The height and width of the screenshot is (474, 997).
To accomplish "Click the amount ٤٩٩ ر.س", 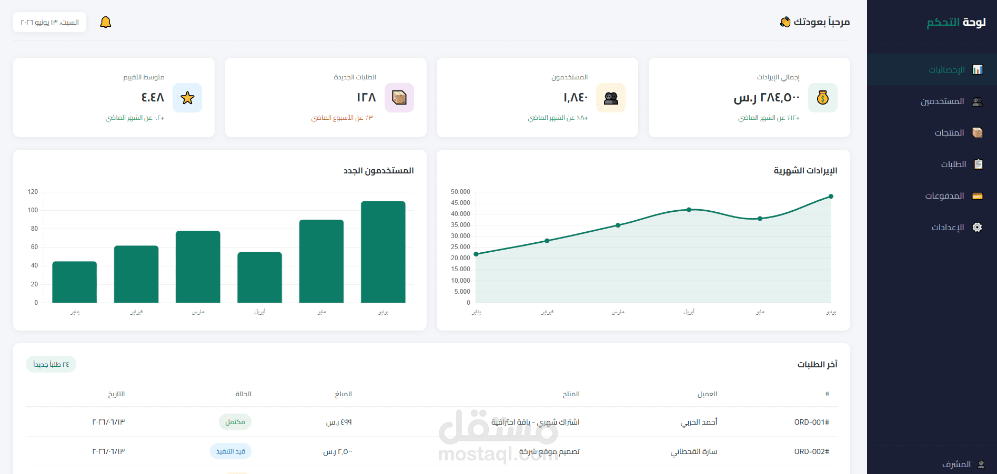I will tap(339, 422).
